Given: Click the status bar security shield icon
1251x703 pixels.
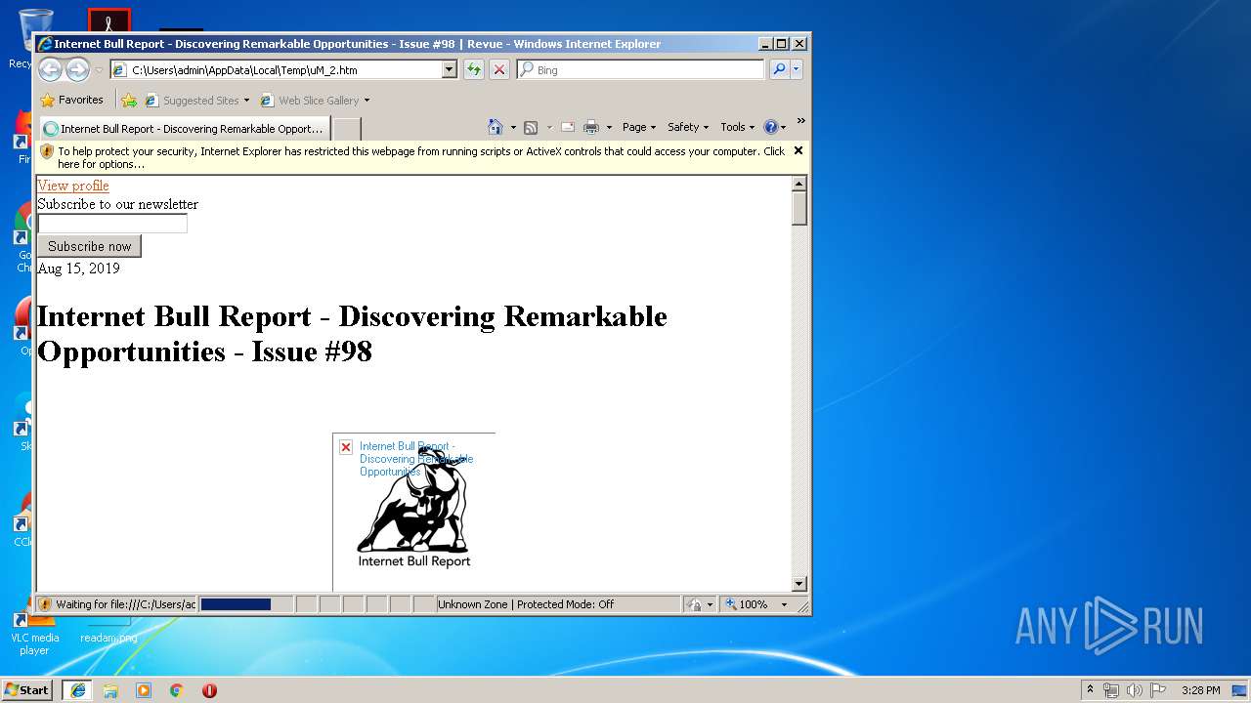Looking at the screenshot, I should [x=45, y=604].
